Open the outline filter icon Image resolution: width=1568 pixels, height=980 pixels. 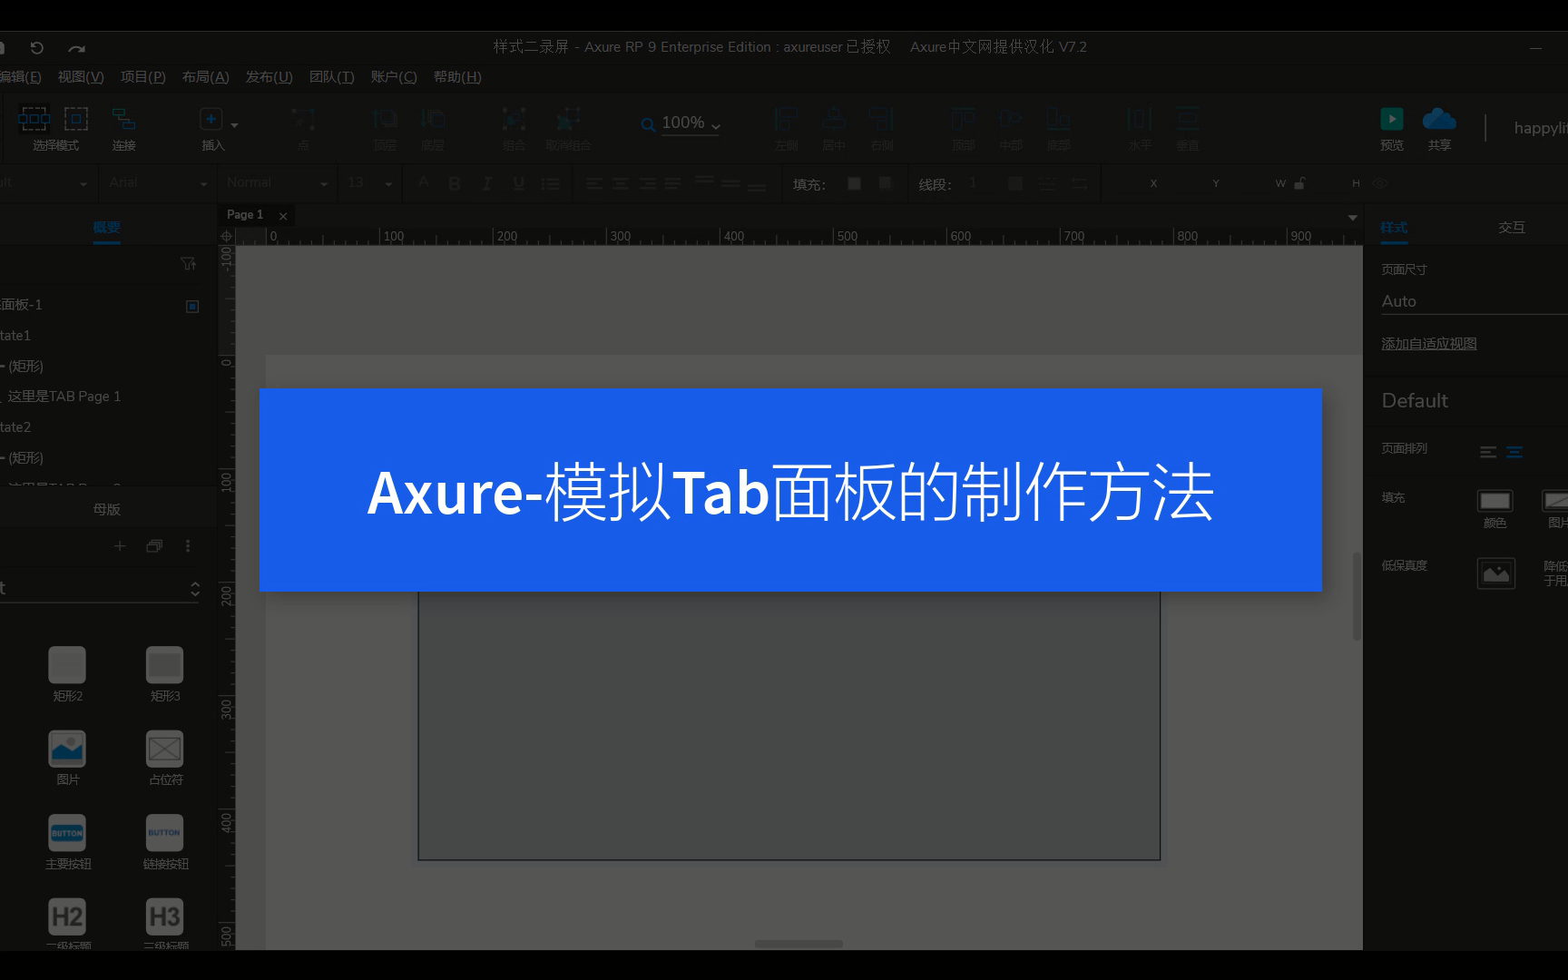tap(188, 263)
